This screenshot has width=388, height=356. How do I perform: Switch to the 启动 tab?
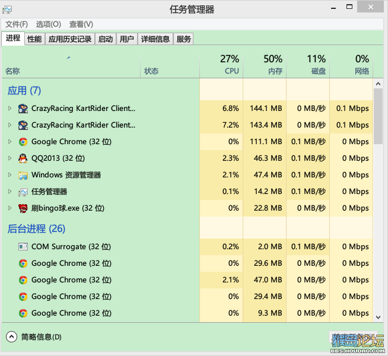pyautogui.click(x=106, y=39)
